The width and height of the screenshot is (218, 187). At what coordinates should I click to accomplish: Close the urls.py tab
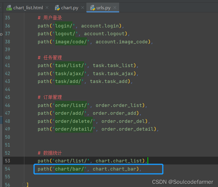point(115,8)
